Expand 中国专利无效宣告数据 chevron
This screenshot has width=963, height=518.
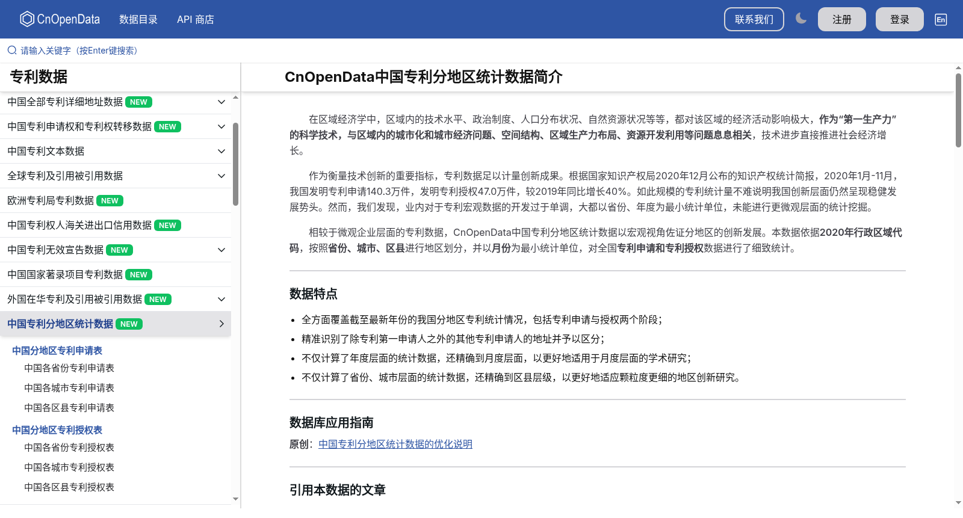[x=221, y=250]
